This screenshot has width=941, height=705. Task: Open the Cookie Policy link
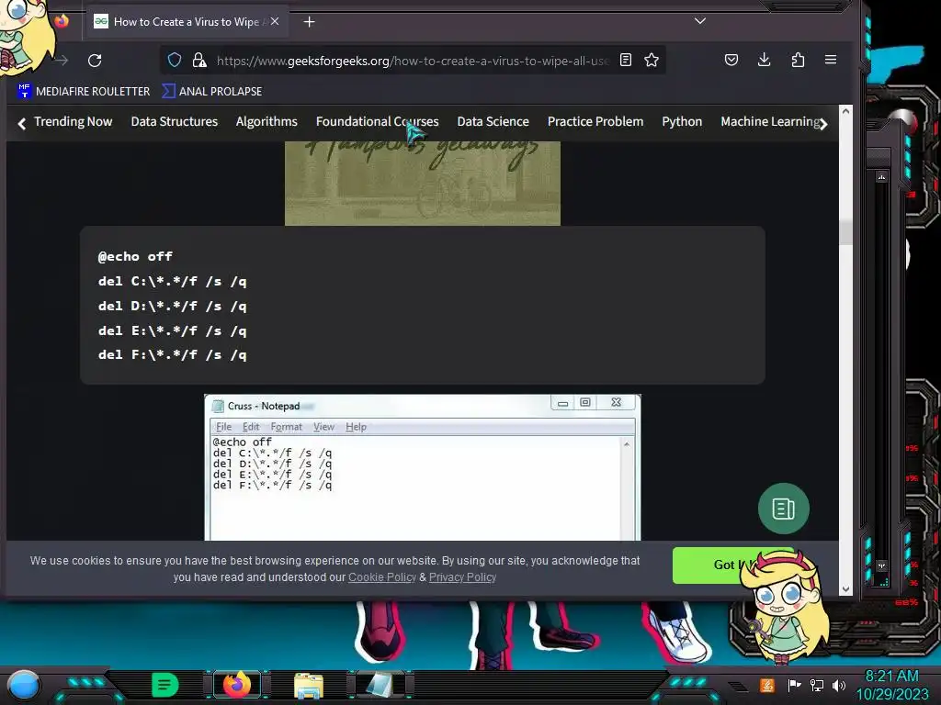(382, 577)
